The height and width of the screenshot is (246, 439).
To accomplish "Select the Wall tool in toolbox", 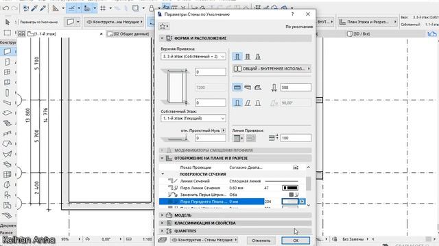I will point(8,52).
